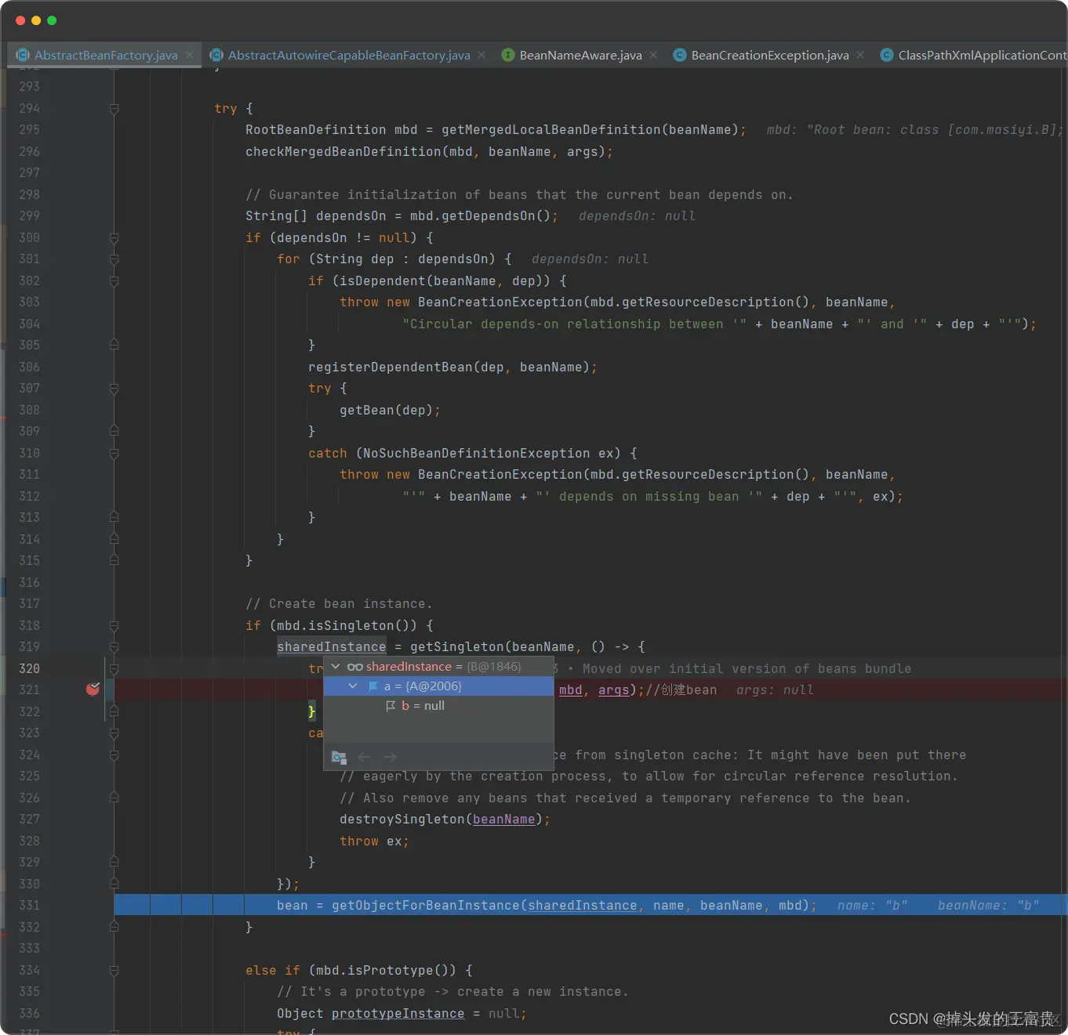1068x1035 pixels.
Task: Click the underlined beanName in destroySingleton call
Action: click(504, 819)
